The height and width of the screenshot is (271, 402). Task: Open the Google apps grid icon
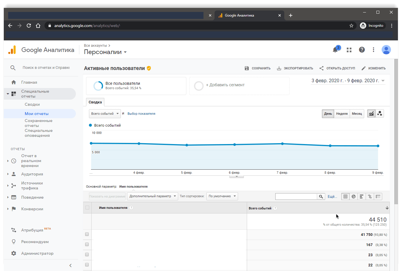point(349,50)
